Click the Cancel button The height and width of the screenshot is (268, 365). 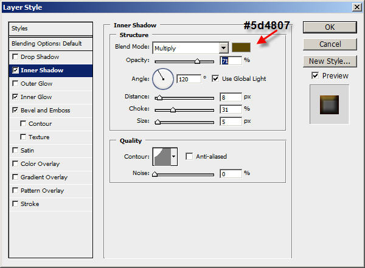[330, 44]
